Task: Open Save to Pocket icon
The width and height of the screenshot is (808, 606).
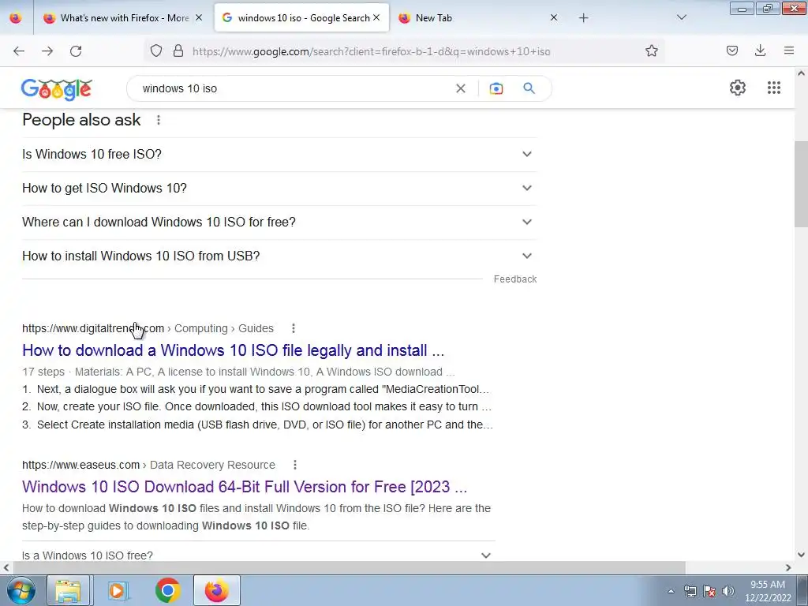Action: point(731,50)
